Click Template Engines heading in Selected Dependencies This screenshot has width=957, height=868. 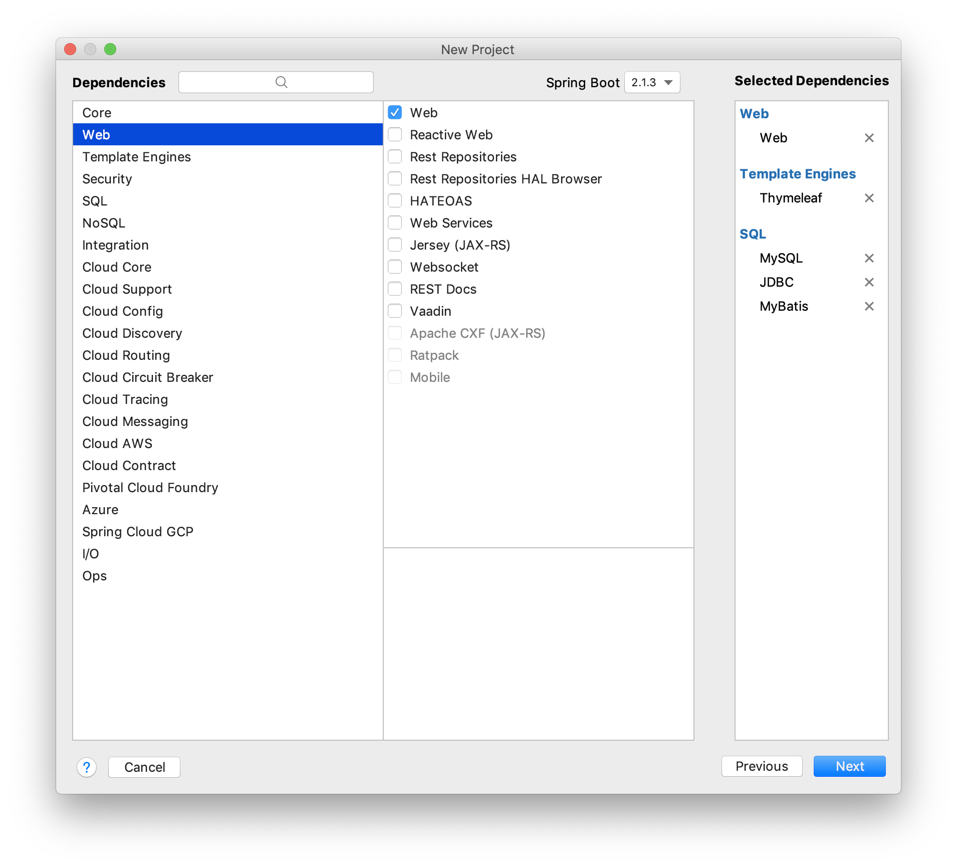(798, 174)
